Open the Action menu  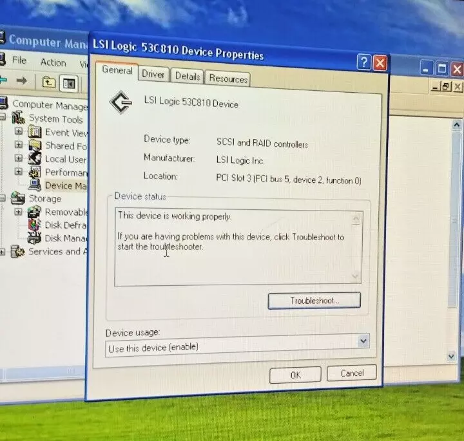(53, 62)
